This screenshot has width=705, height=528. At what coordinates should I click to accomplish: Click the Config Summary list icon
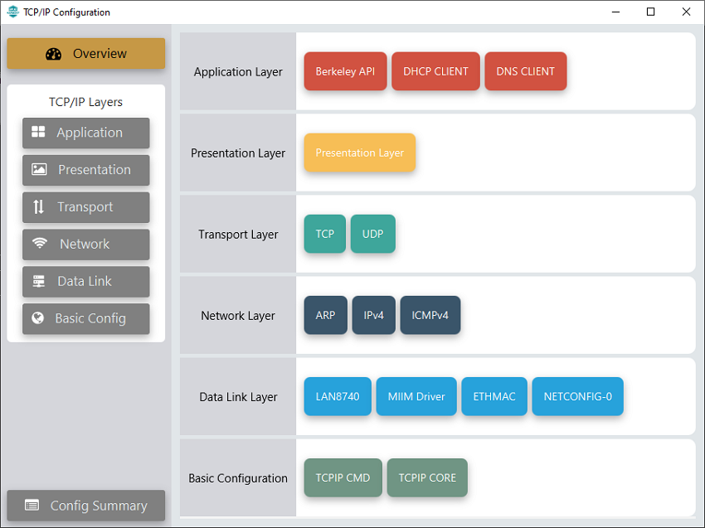(32, 506)
